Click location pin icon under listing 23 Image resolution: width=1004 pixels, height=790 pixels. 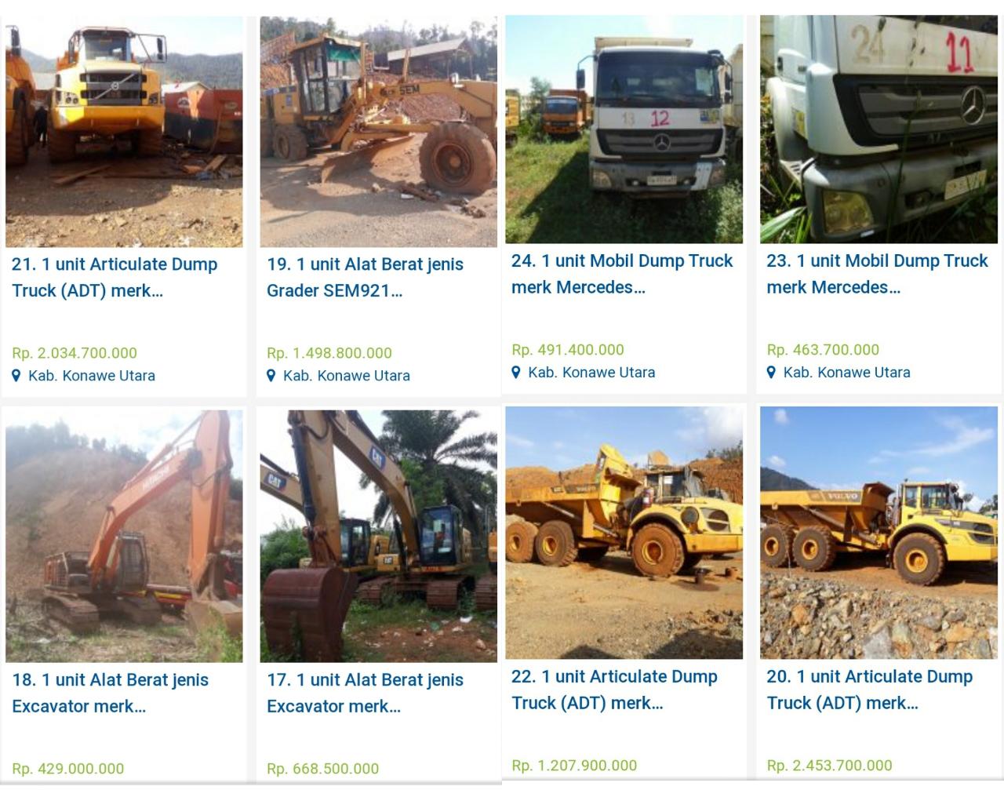point(771,373)
